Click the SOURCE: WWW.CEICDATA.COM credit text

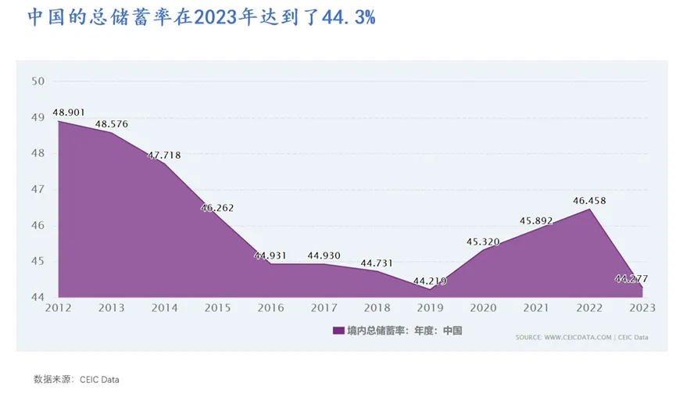(x=581, y=338)
